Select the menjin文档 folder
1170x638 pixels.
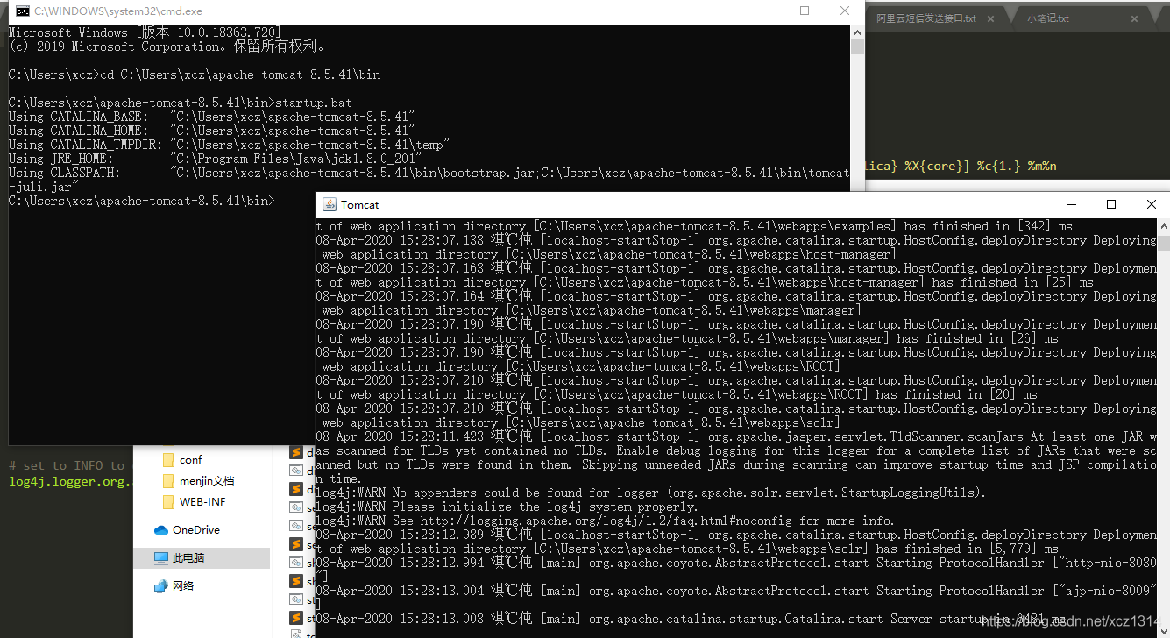207,480
